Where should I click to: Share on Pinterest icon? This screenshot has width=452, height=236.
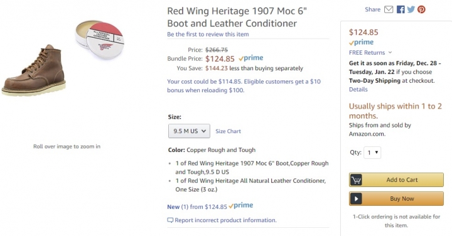pos(421,9)
